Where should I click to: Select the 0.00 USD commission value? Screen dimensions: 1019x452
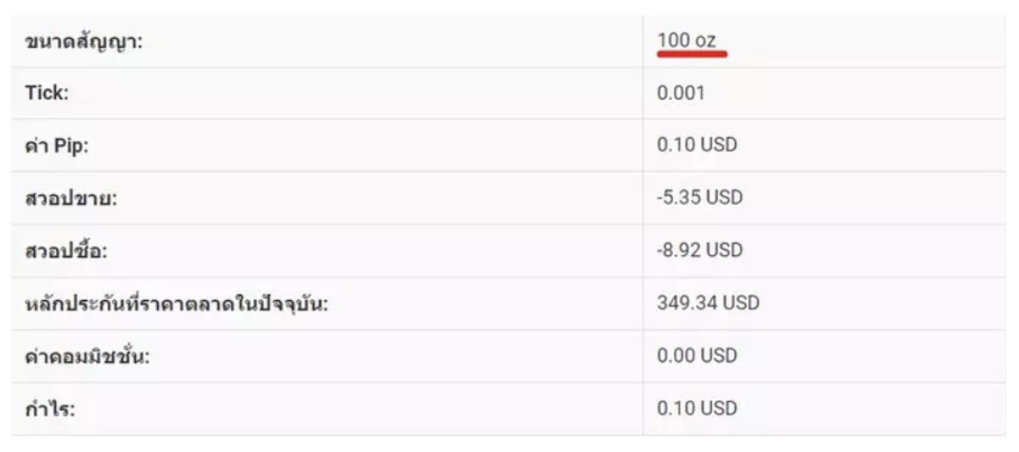point(697,356)
